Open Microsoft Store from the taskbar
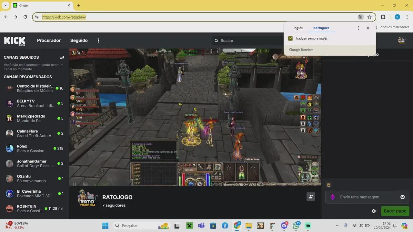Screen dimensions: 413x232 213,226
